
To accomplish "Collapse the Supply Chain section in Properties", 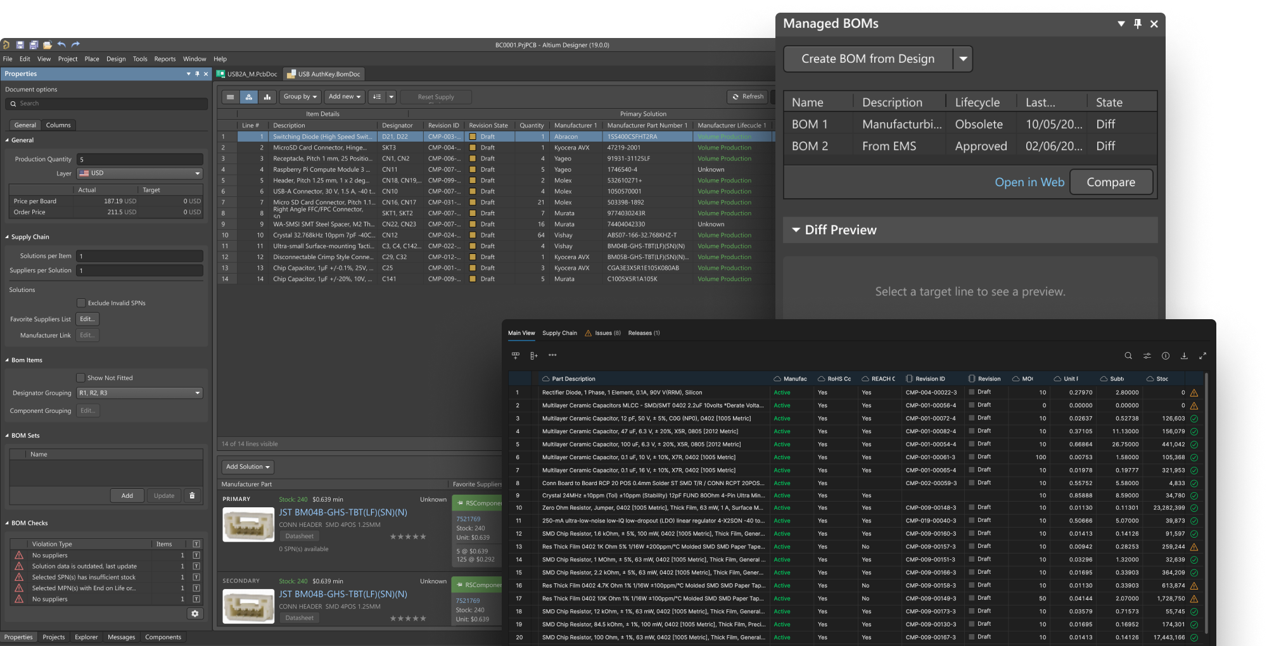I will pyautogui.click(x=7, y=237).
